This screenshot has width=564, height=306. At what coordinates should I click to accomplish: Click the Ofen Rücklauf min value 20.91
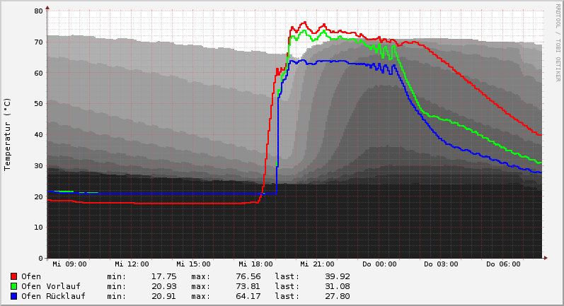point(163,296)
